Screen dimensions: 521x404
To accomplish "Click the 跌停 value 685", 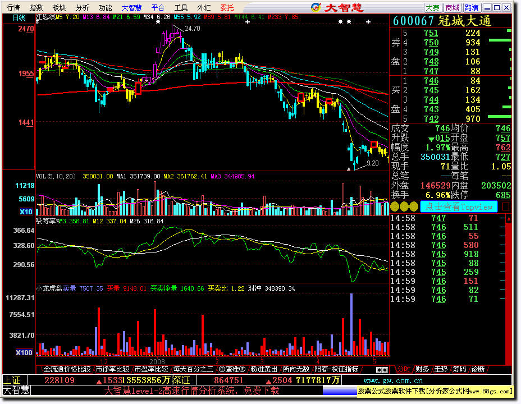I will tap(502, 195).
